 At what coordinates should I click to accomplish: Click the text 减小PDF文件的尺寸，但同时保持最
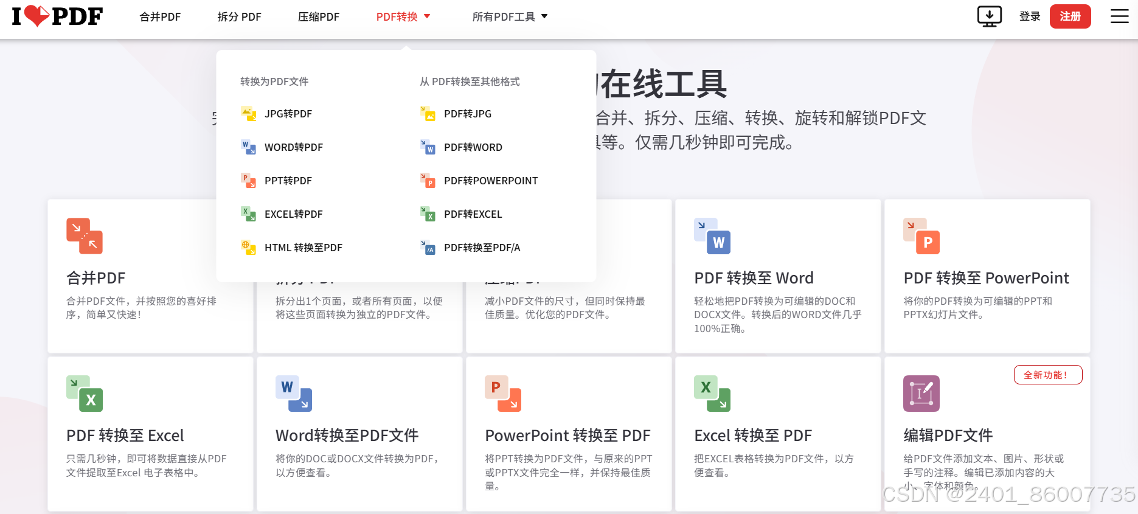(565, 301)
